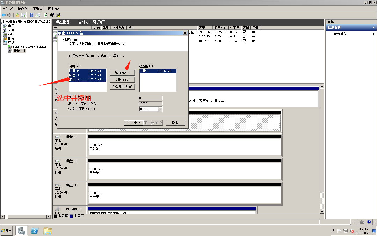This screenshot has width=377, height=236.
Task: Open the 开始 Start menu
Action: click(7, 231)
